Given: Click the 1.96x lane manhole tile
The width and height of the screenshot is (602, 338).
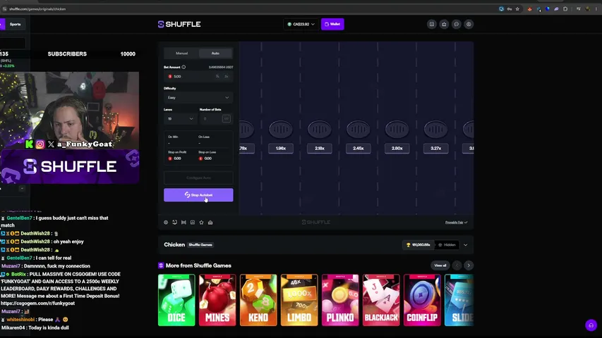Looking at the screenshot, I should click(x=281, y=130).
